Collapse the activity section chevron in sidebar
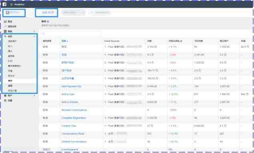The image size is (254, 153). point(34,36)
